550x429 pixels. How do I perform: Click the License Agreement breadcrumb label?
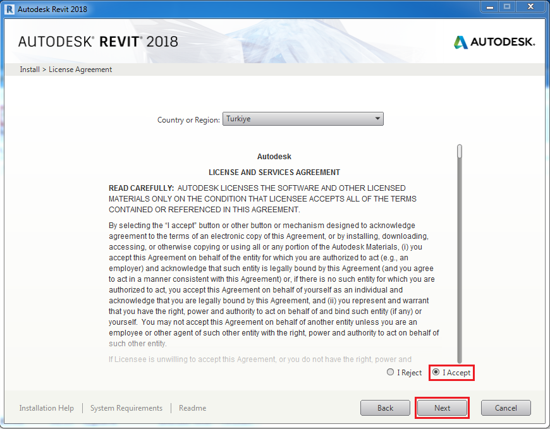tap(80, 69)
